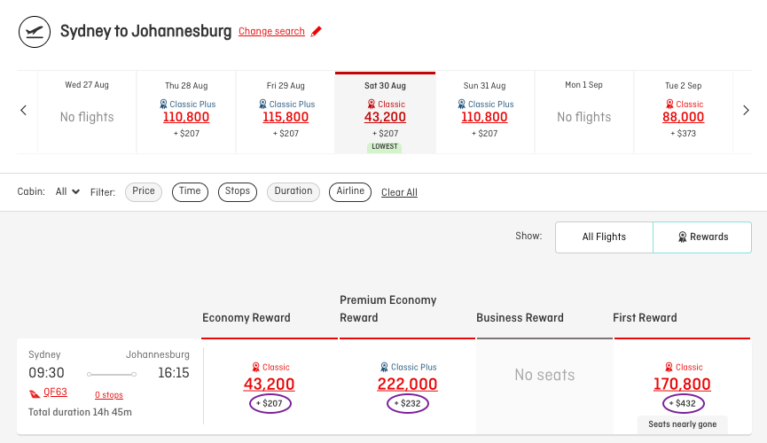The image size is (767, 443).
Task: Click the 16:15 arrival time
Action: pyautogui.click(x=174, y=373)
